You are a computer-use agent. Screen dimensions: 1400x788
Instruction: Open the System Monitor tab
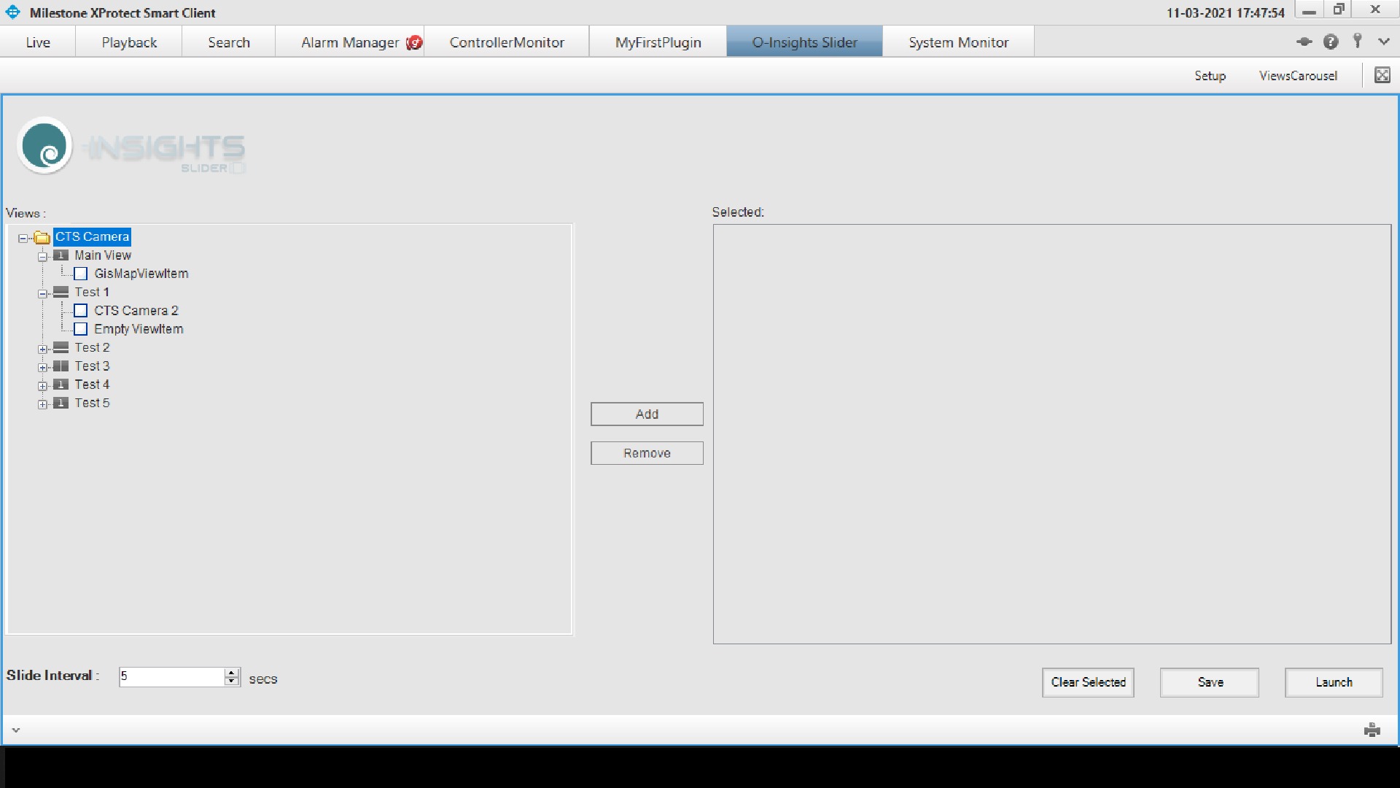click(958, 42)
